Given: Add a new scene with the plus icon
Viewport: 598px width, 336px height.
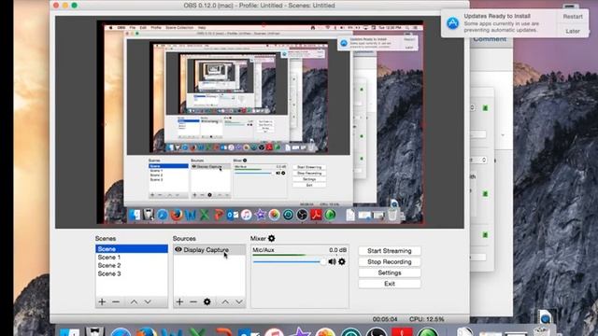Looking at the screenshot, I should [x=102, y=301].
